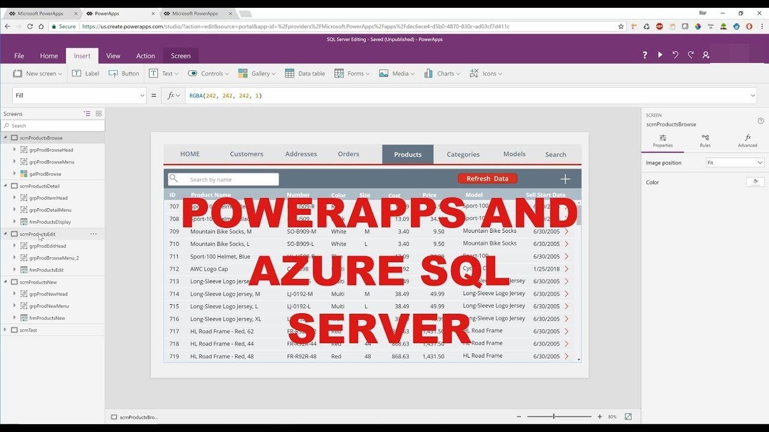Click the Refresh Data button

(487, 178)
